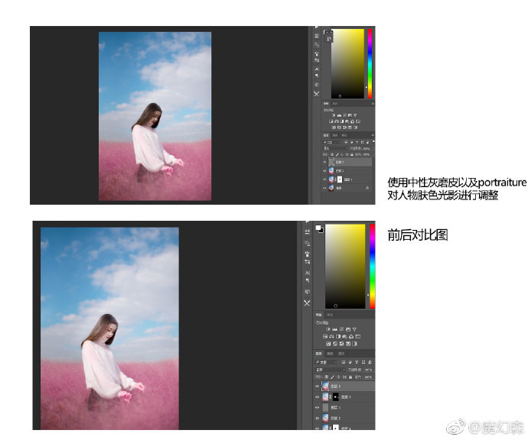Switch to Styles tab in lower screenshot
This screenshot has height=440, width=528.
(x=330, y=315)
